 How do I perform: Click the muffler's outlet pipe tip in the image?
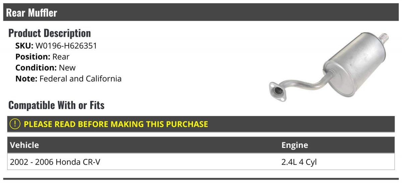pyautogui.click(x=385, y=38)
